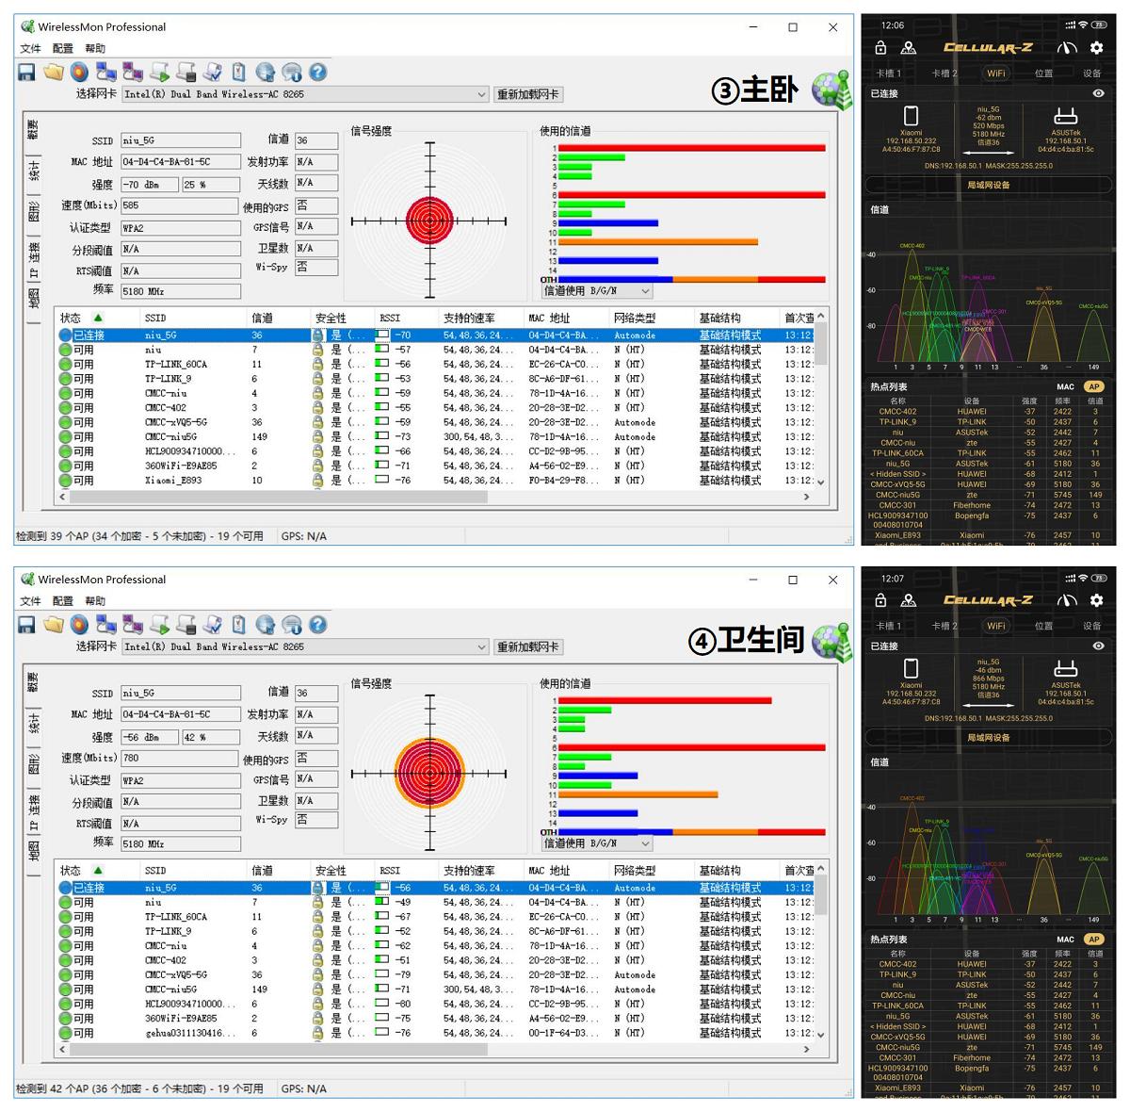This screenshot has width=1130, height=1112.
Task: Click the purple network computers icon in the upper WirelessMon toolbar
Action: [133, 72]
